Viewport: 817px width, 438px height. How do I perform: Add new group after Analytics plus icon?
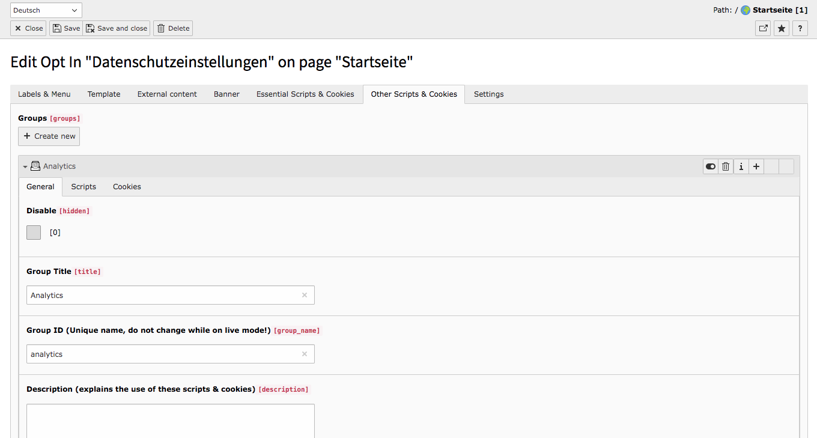point(756,166)
